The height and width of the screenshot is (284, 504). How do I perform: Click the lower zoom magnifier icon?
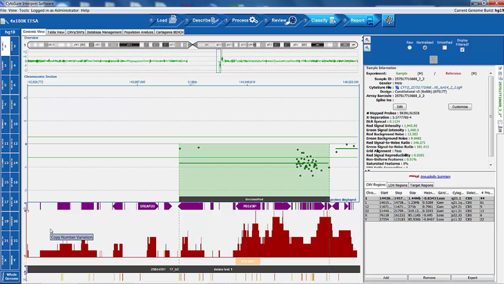pos(367,48)
